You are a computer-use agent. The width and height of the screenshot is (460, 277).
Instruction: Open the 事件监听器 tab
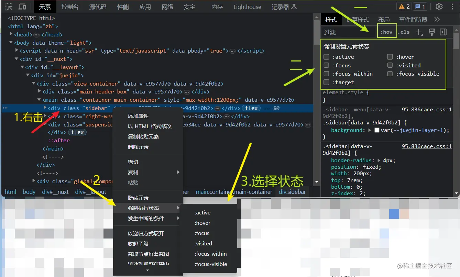413,20
